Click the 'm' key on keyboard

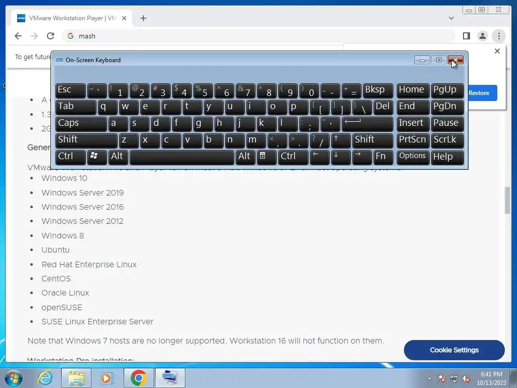click(x=256, y=140)
